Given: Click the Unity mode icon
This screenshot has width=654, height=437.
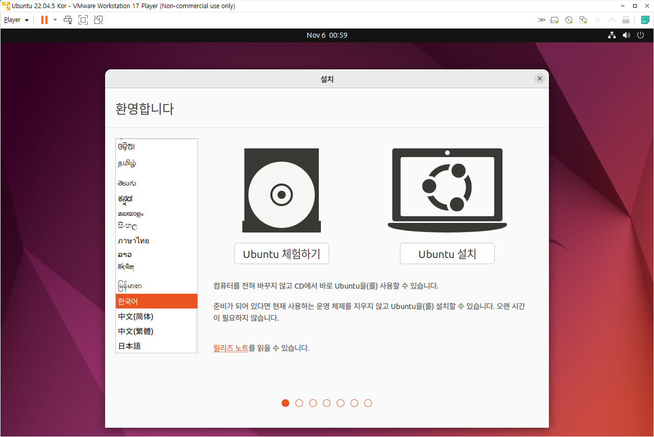Looking at the screenshot, I should click(x=98, y=20).
